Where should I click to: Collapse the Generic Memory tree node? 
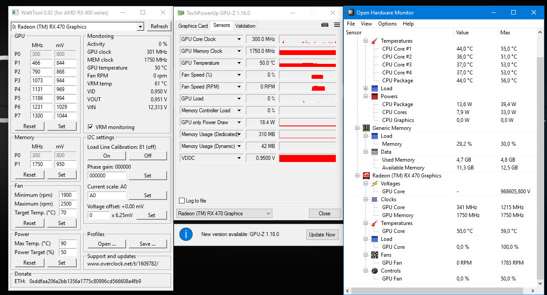click(x=357, y=128)
